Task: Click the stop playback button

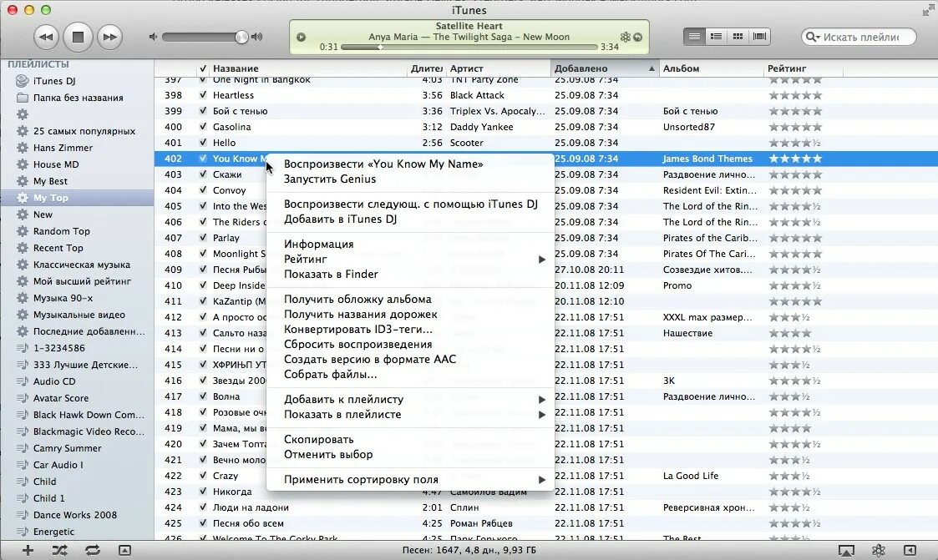Action: (78, 37)
